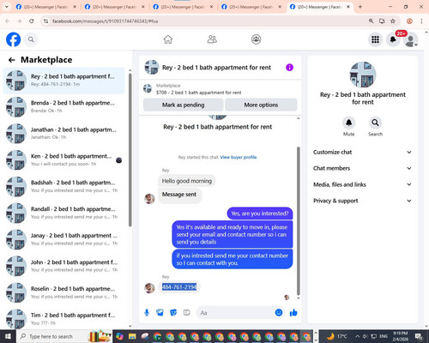Expand Customize chat
429x343 pixels.
click(363, 153)
